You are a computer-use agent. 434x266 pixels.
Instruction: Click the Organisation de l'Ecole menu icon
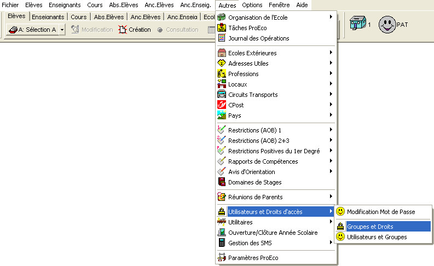click(222, 18)
